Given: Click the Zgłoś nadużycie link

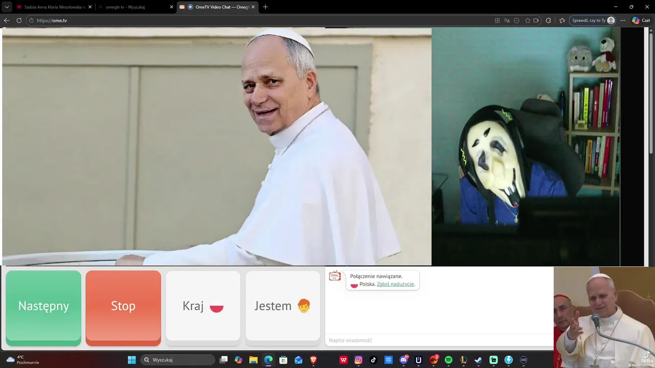Looking at the screenshot, I should point(395,284).
